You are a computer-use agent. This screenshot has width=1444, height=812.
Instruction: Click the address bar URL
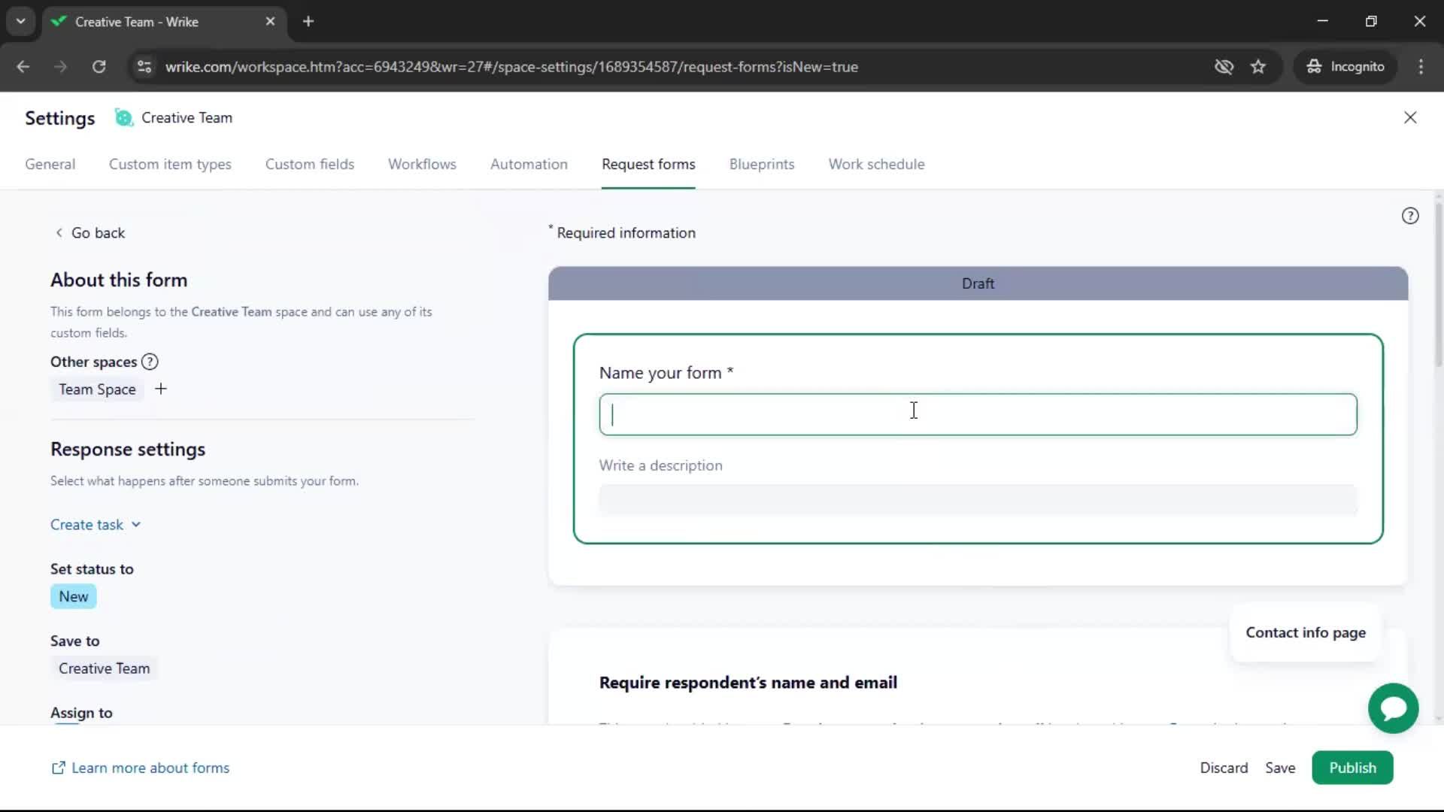point(511,67)
